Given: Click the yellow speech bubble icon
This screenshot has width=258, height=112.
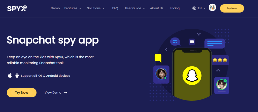Looking at the screenshot, I should pos(158,58).
